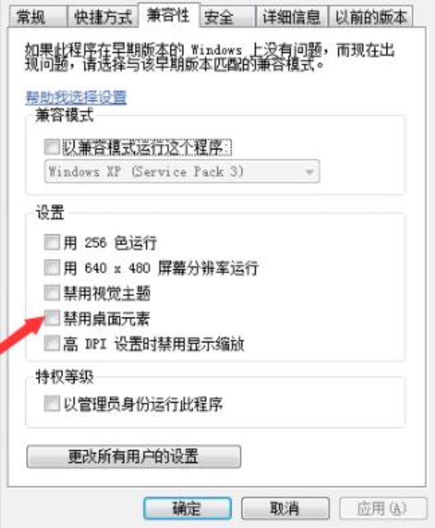The image size is (435, 528).
Task: Switch to the 常规 tab
Action: tap(37, 16)
